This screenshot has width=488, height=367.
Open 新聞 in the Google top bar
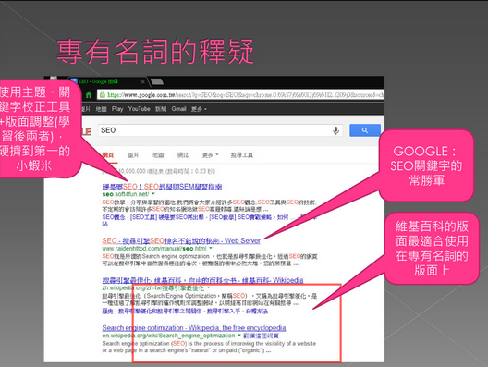tap(161, 109)
